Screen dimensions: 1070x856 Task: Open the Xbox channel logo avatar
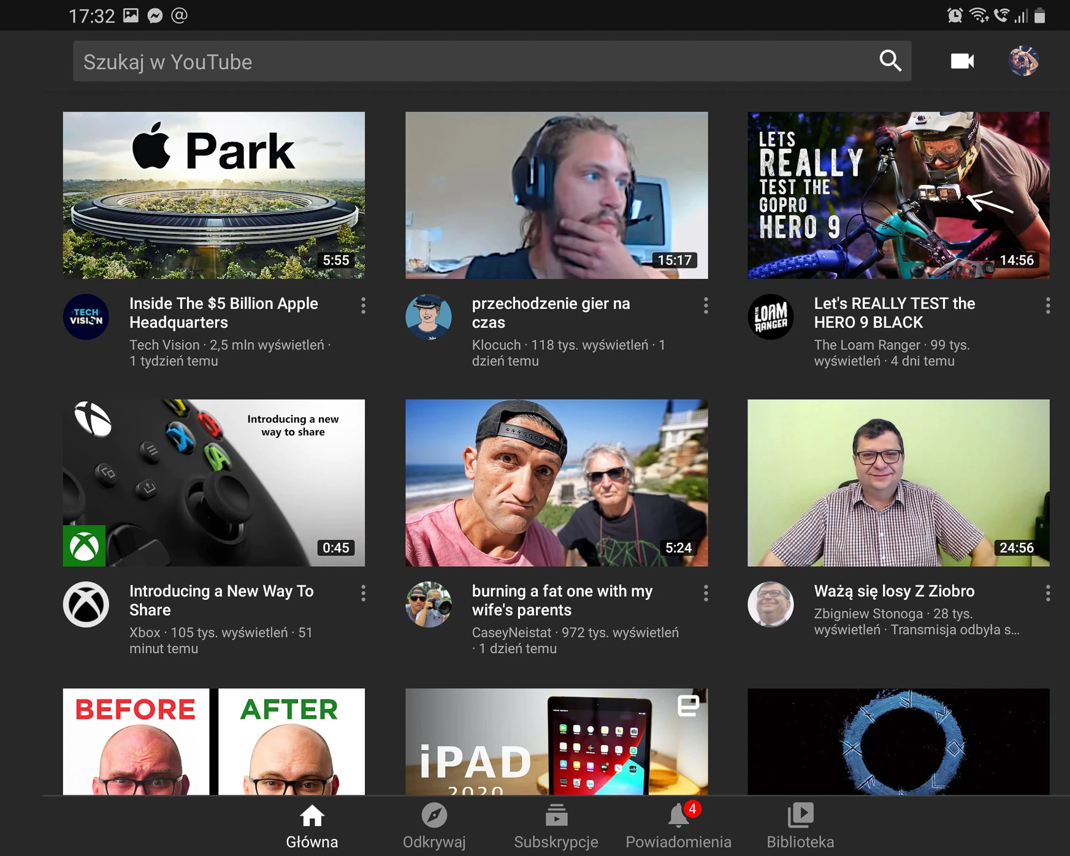[x=86, y=604]
